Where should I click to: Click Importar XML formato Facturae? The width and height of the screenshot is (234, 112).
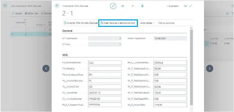tap(81, 23)
